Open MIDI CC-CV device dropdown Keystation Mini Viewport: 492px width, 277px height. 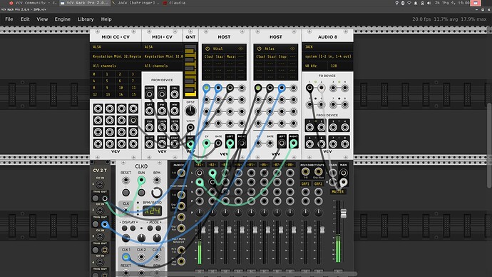coord(116,56)
